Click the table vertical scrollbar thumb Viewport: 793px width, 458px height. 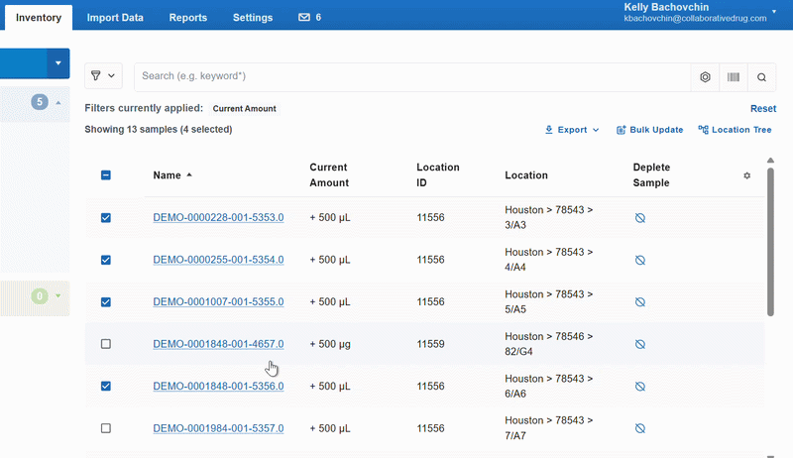point(770,242)
